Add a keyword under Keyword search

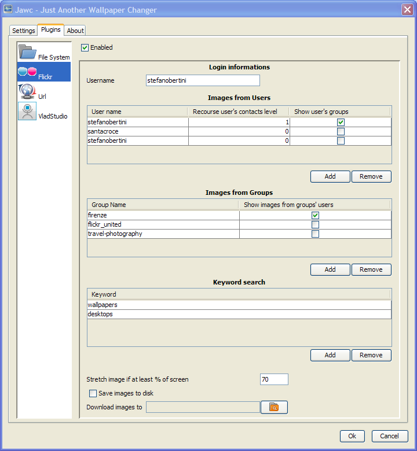click(330, 355)
